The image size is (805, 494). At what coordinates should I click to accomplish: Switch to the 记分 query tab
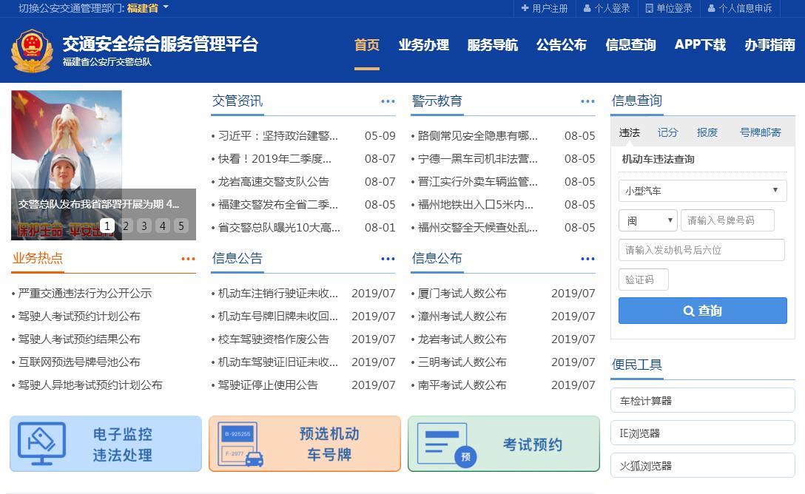point(667,132)
